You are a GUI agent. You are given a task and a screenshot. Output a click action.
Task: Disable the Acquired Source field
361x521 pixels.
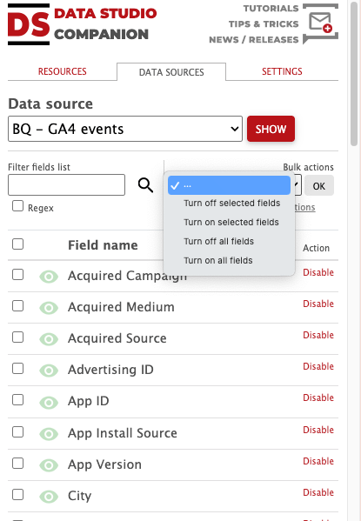click(318, 335)
